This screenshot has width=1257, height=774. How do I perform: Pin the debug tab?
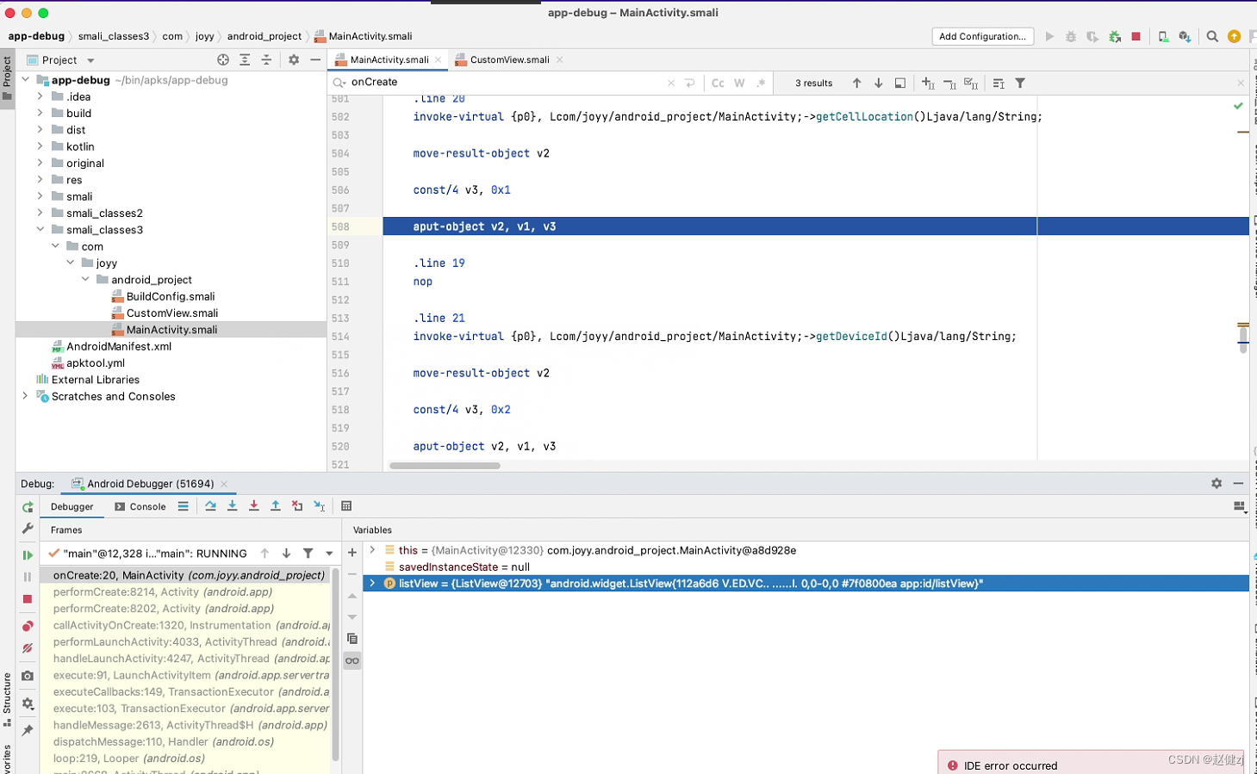[x=28, y=730]
